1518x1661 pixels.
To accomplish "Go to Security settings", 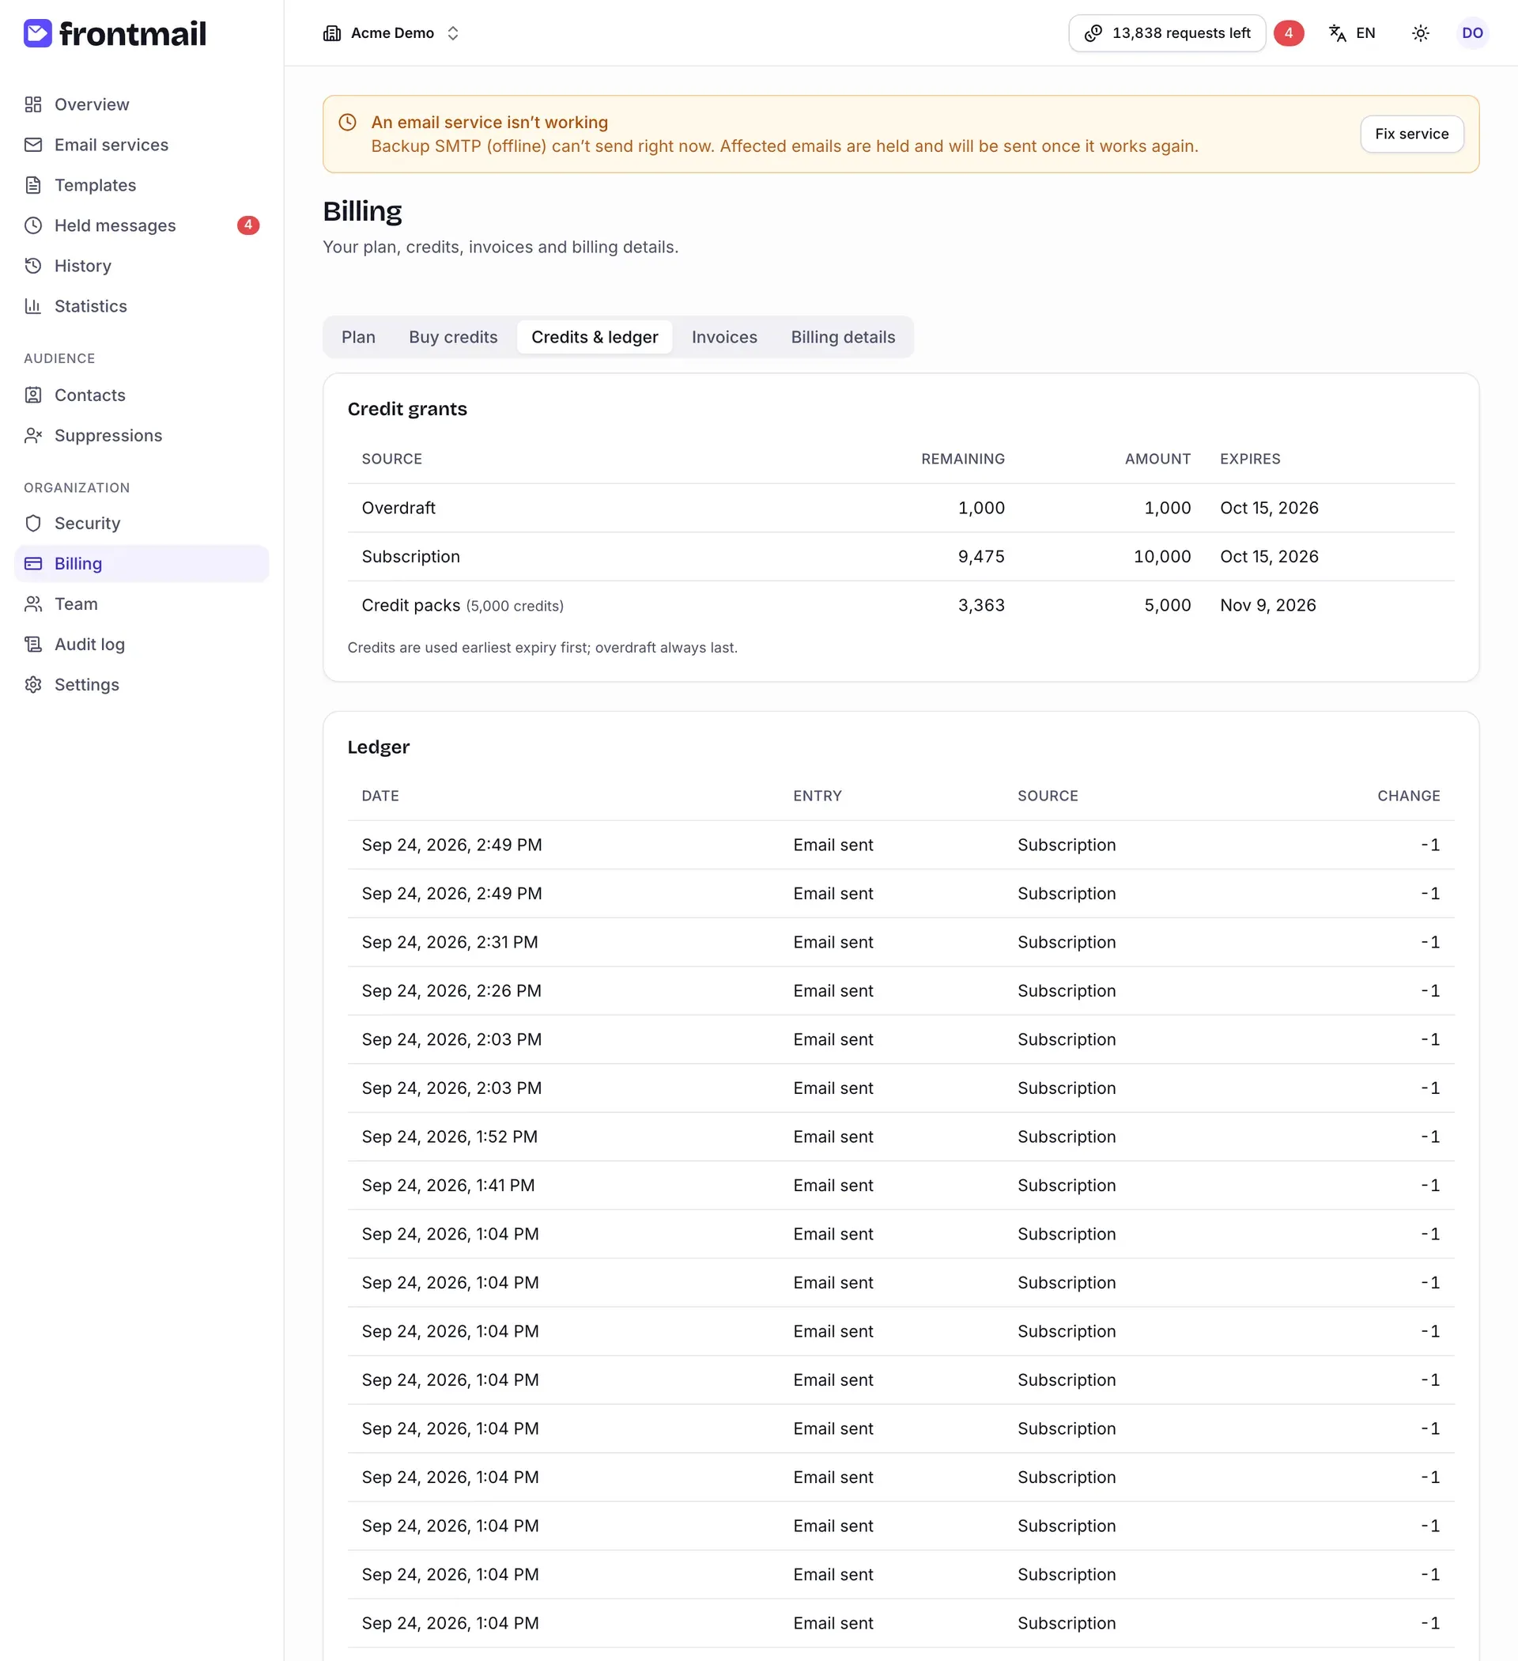I will [142, 524].
